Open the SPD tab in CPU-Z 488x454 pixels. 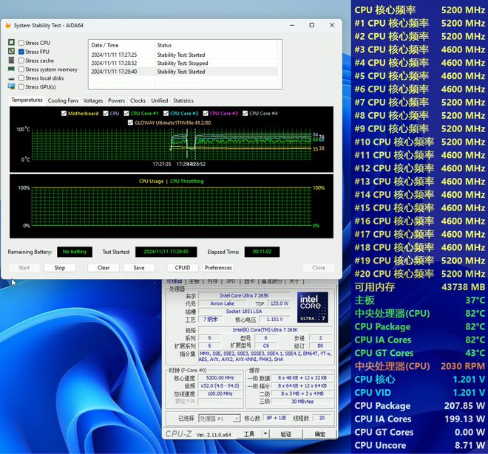(231, 281)
